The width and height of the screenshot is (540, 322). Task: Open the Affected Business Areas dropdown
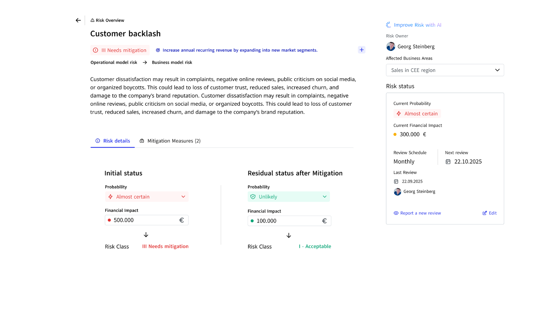pyautogui.click(x=445, y=70)
